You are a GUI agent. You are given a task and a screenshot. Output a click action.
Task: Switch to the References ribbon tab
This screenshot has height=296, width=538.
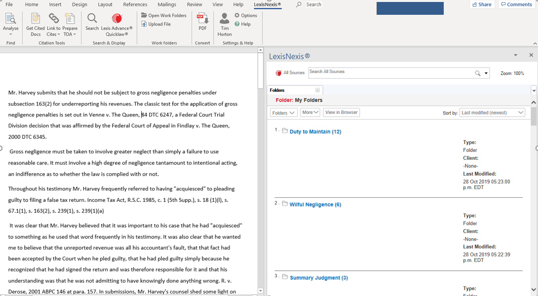135,4
